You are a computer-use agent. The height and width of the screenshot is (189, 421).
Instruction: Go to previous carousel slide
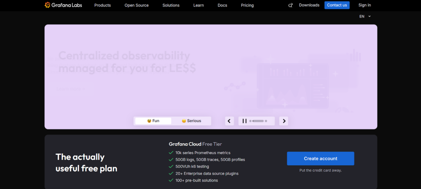coord(229,121)
